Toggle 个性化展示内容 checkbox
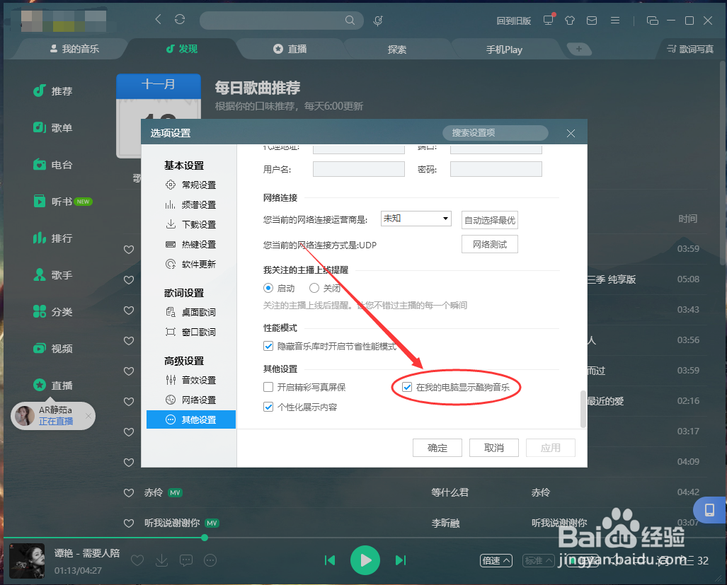The image size is (727, 585). coord(268,407)
